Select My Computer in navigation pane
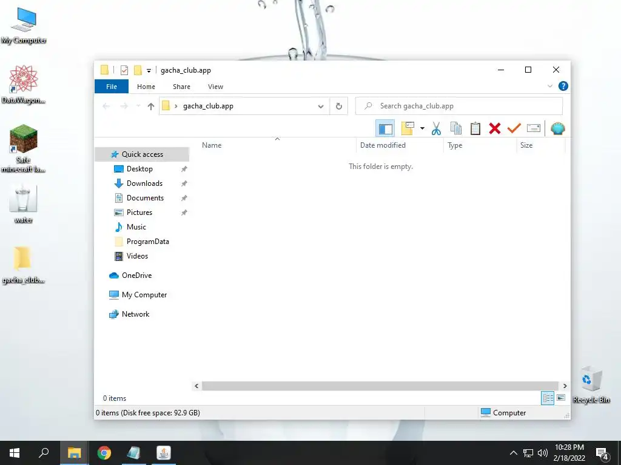Image resolution: width=621 pixels, height=465 pixels. coord(144,295)
